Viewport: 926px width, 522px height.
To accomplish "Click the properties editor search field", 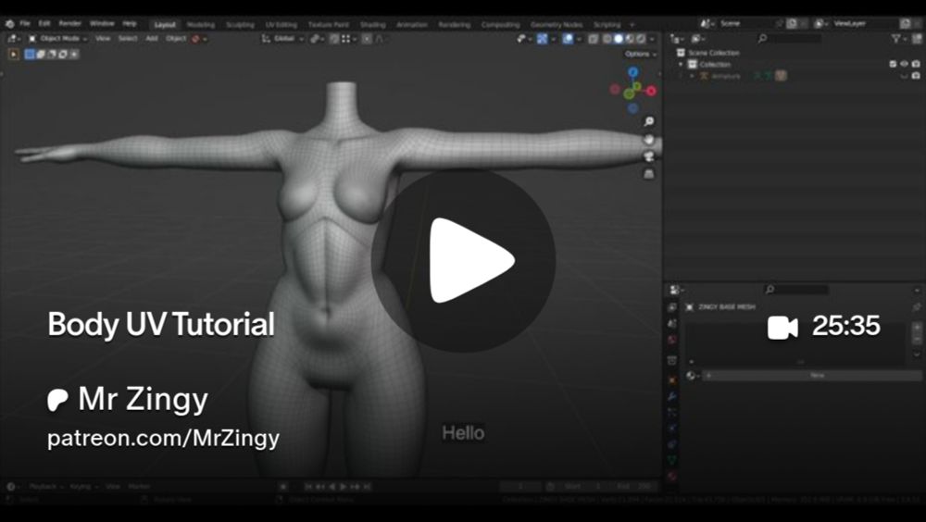I will [796, 290].
